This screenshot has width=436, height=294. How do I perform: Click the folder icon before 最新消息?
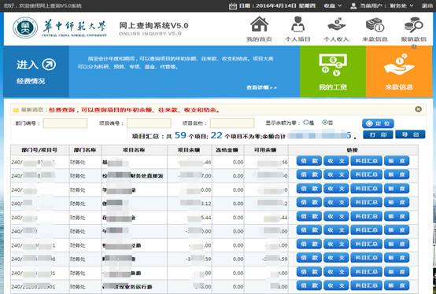[16, 110]
